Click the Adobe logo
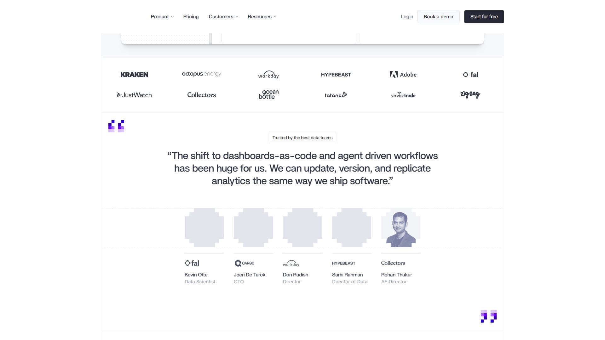605x340 pixels. pos(403,75)
